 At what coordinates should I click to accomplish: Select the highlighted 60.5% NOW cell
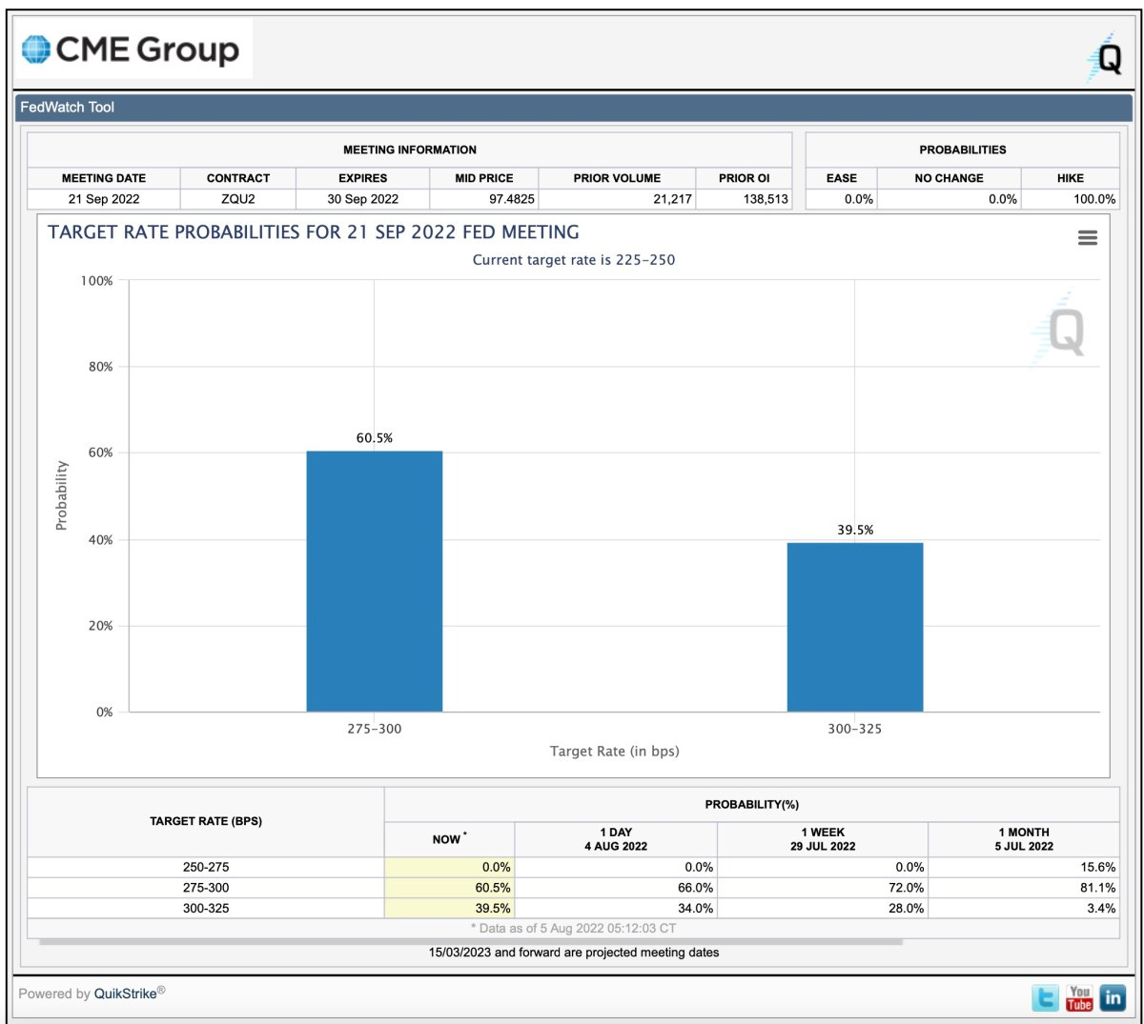[x=449, y=888]
